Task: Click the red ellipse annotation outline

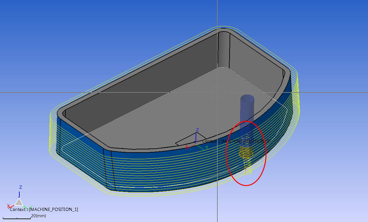Action: 226,154
